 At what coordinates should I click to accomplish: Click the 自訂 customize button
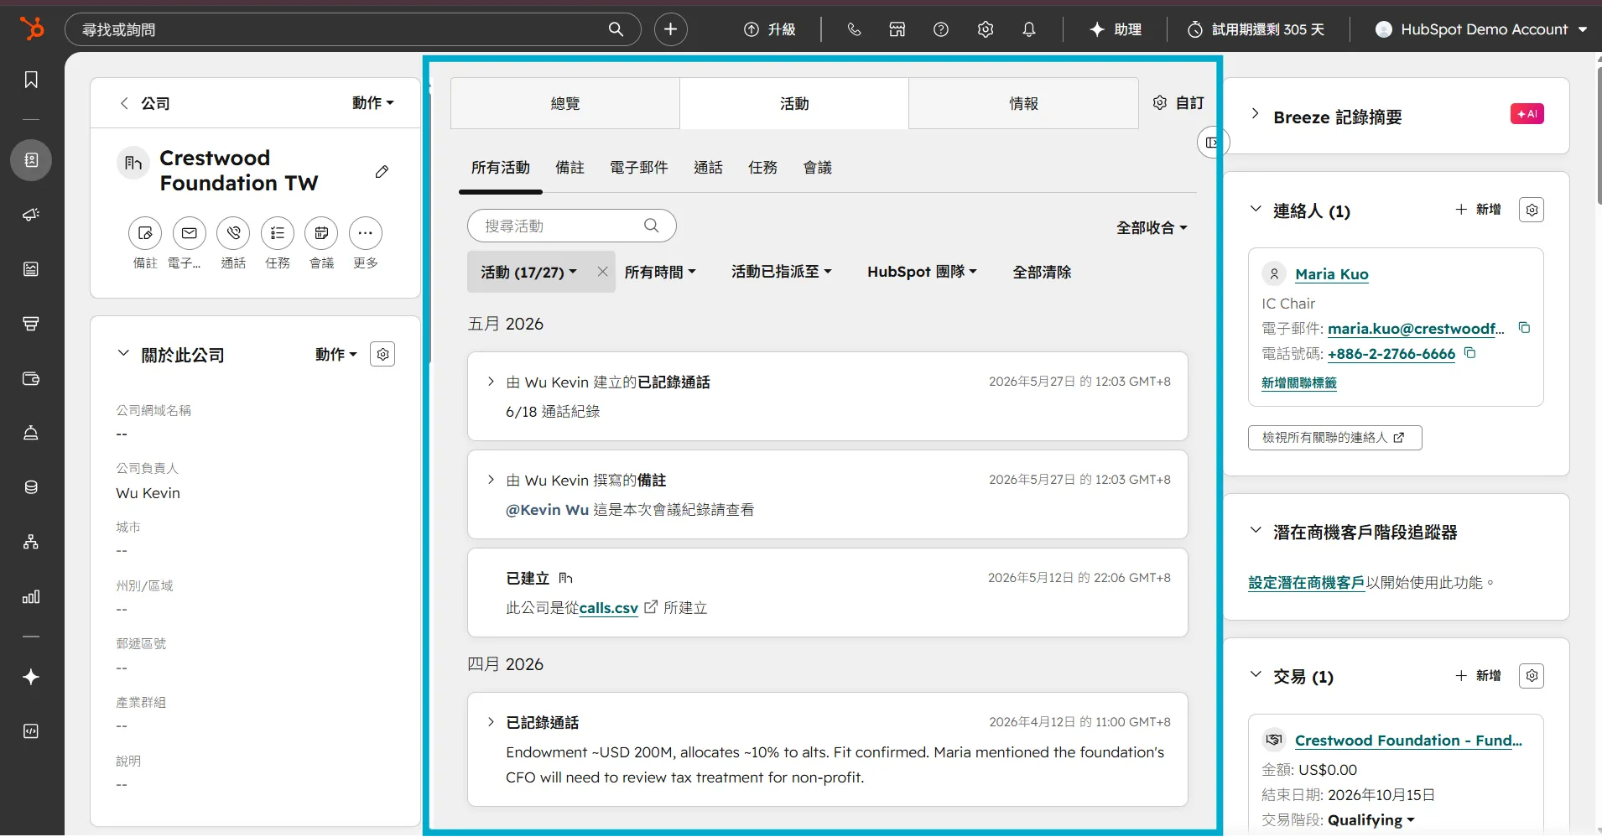(x=1178, y=103)
